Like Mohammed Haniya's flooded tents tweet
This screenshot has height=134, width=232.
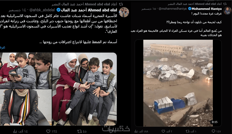pyautogui.click(x=163, y=131)
